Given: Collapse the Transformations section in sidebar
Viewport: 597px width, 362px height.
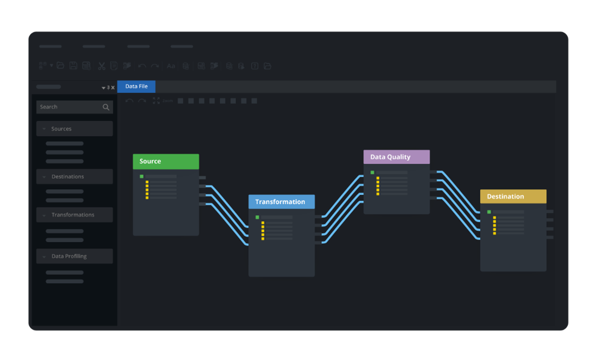Looking at the screenshot, I should [45, 215].
